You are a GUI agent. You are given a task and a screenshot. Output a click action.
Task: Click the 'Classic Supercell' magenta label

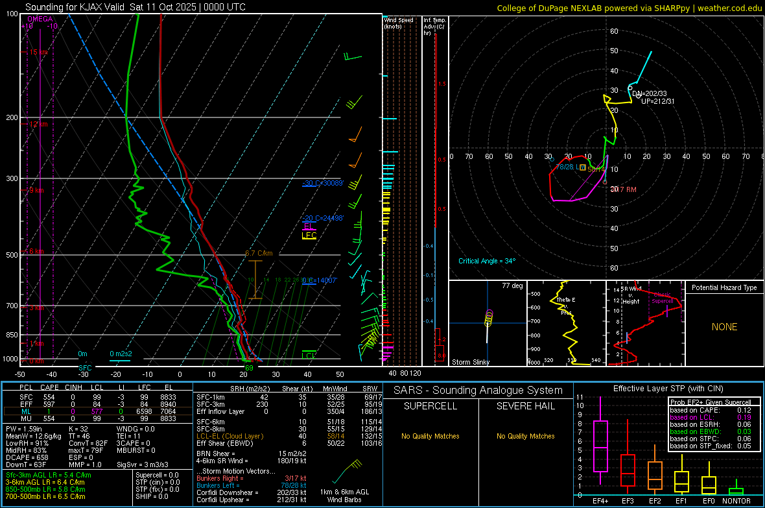point(663,298)
